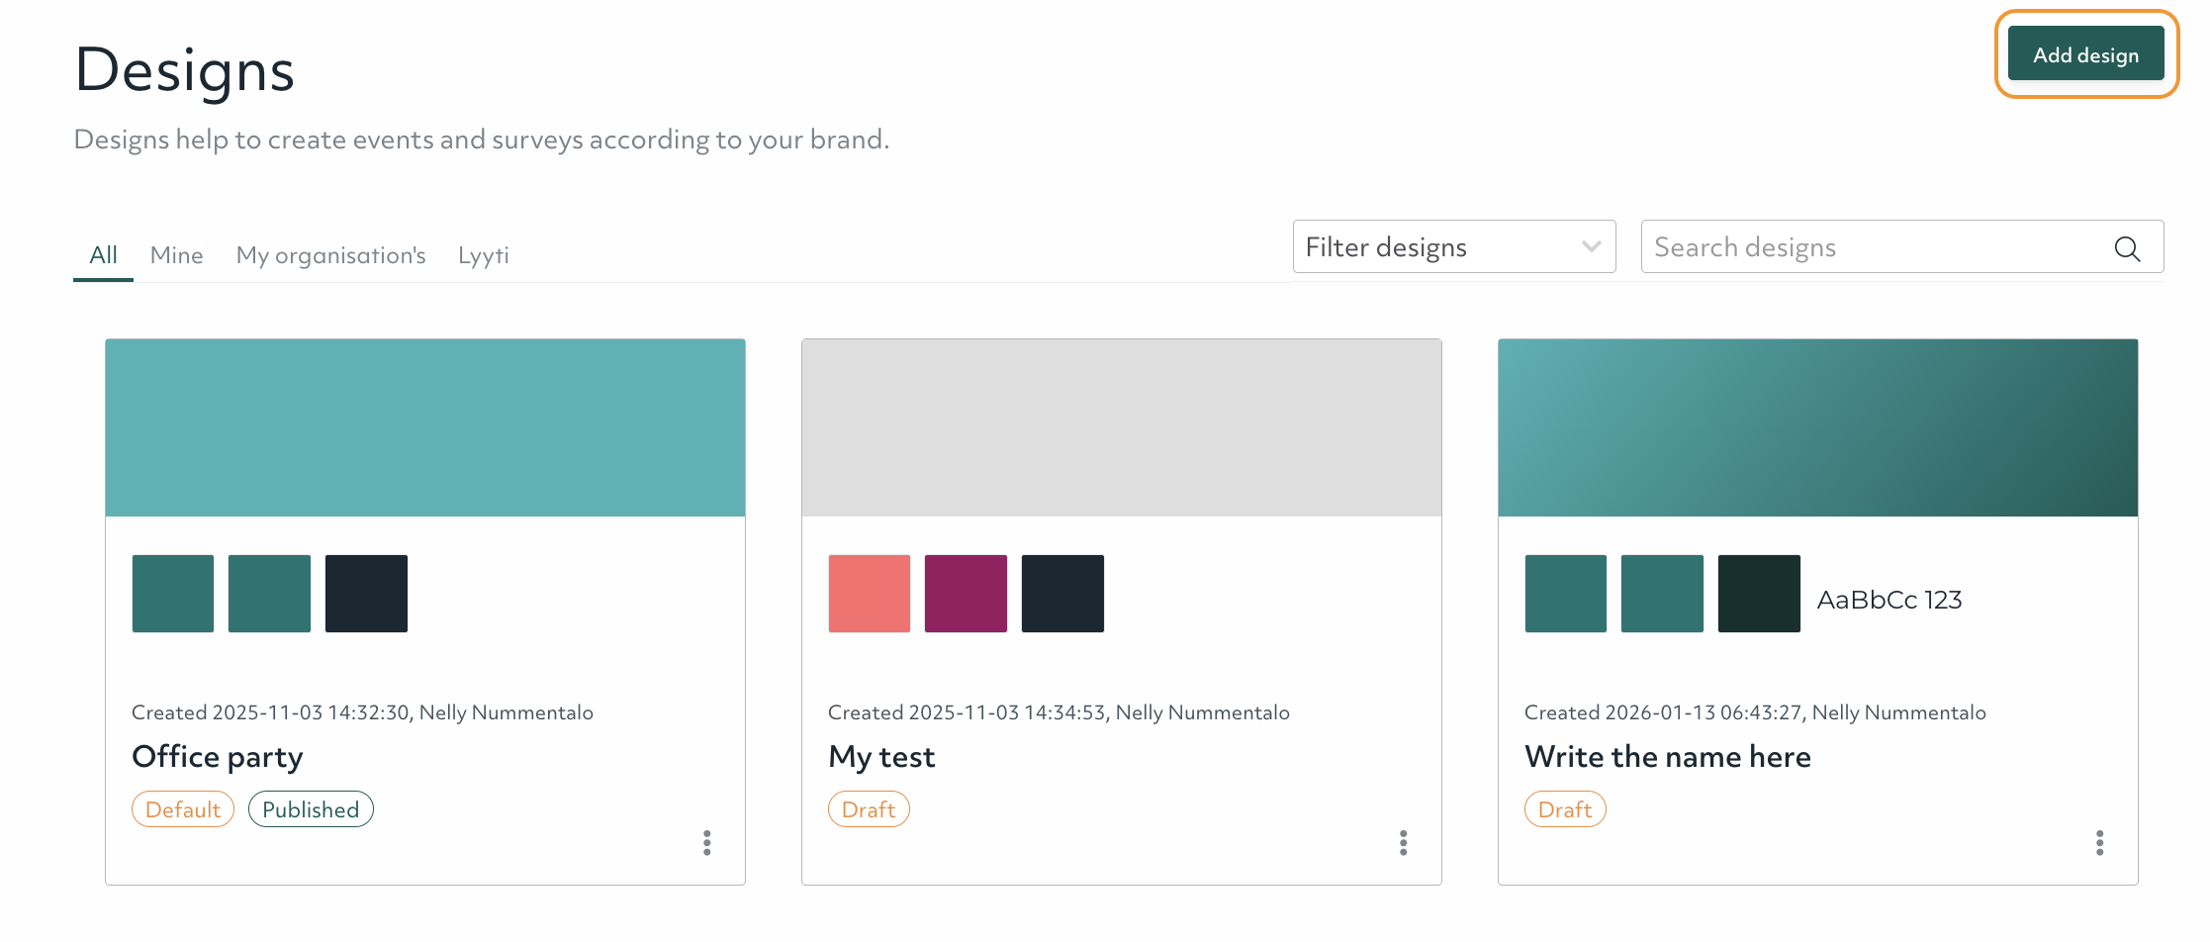Open the My test design title

coord(881,757)
